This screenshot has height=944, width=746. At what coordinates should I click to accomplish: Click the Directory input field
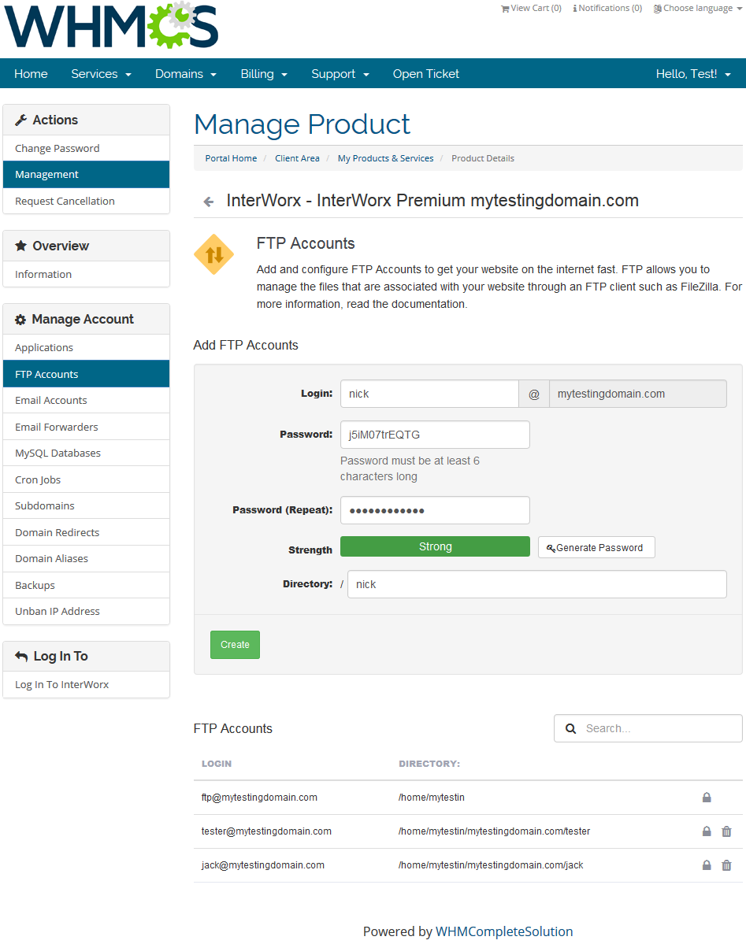point(537,584)
